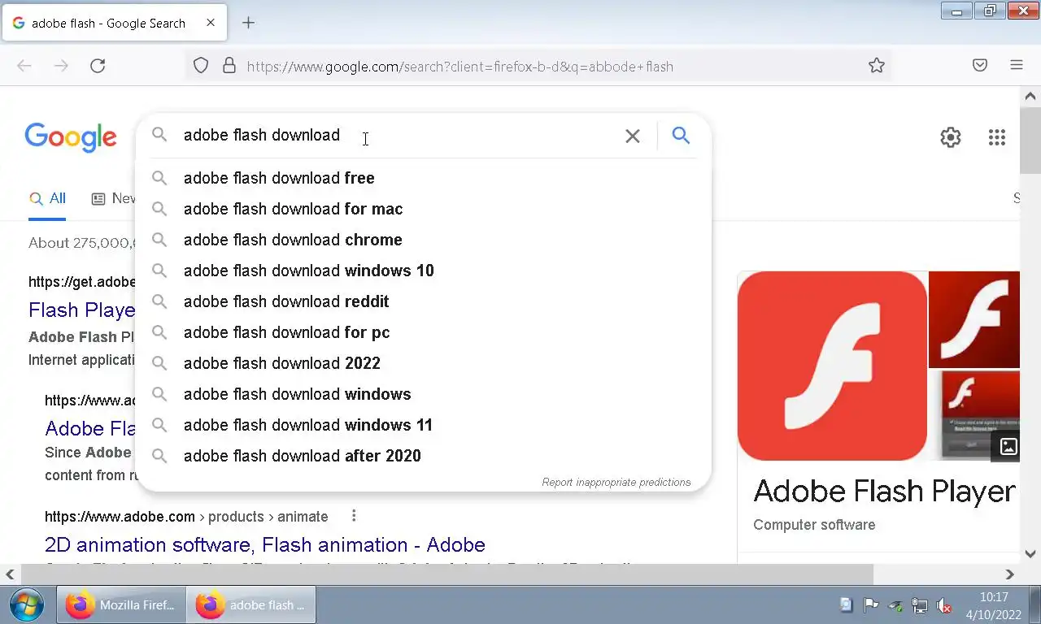1041x624 pixels.
Task: Submit search with blue magnifier button
Action: click(x=681, y=136)
